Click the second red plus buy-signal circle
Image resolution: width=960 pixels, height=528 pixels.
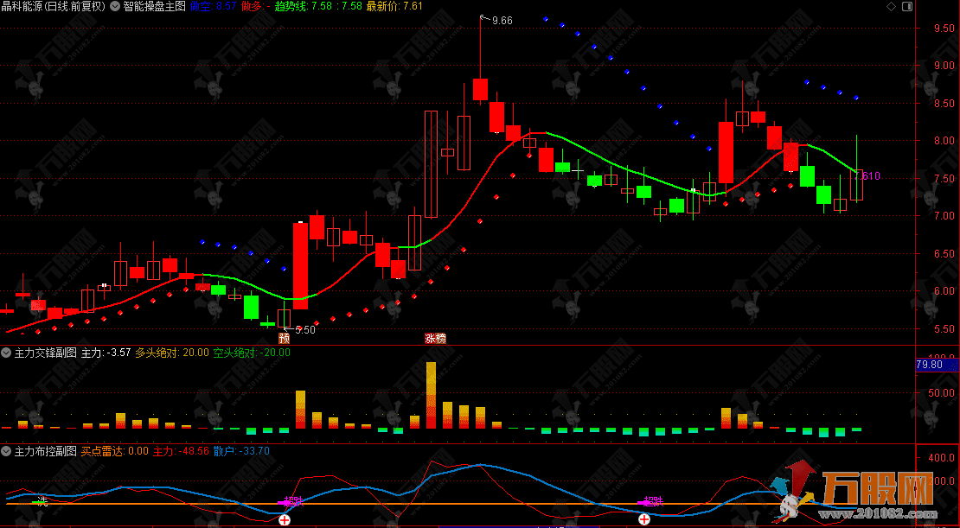tap(644, 518)
